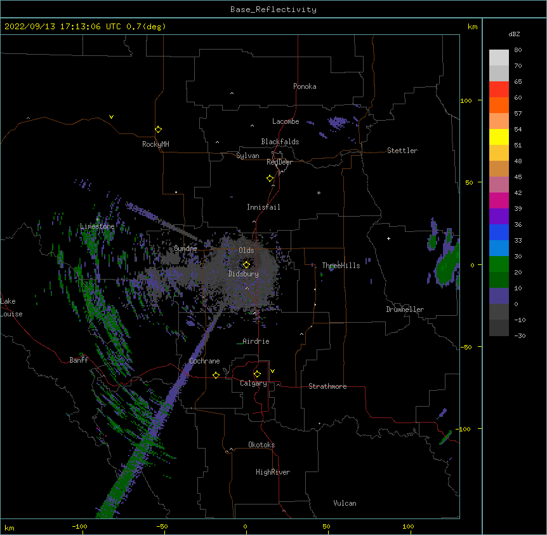Click the white asterisk marker east of Innisfail
This screenshot has height=535, width=547.
pyautogui.click(x=319, y=193)
